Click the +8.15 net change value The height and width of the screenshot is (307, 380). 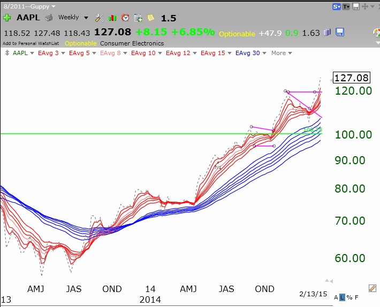pyautogui.click(x=151, y=32)
